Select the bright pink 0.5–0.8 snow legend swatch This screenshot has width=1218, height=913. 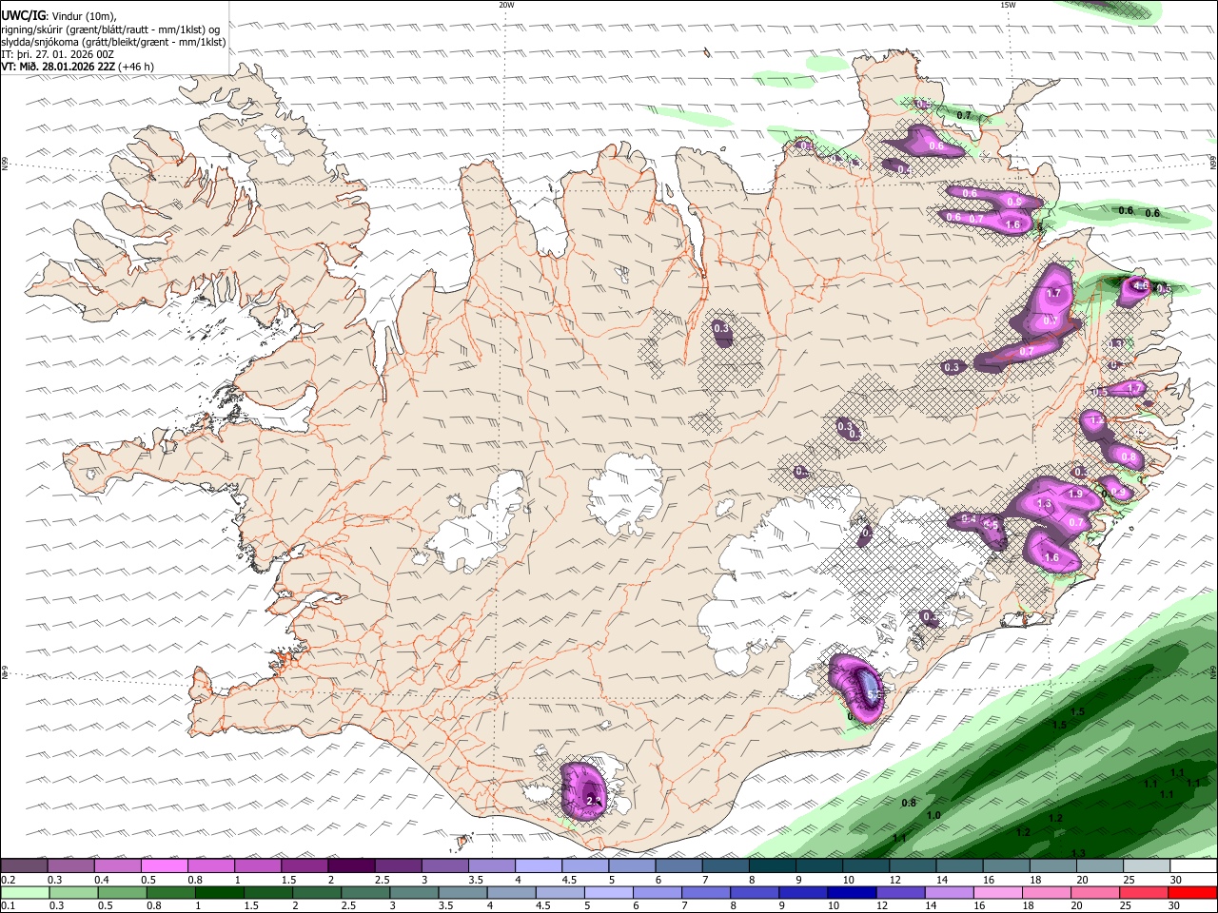tap(165, 866)
